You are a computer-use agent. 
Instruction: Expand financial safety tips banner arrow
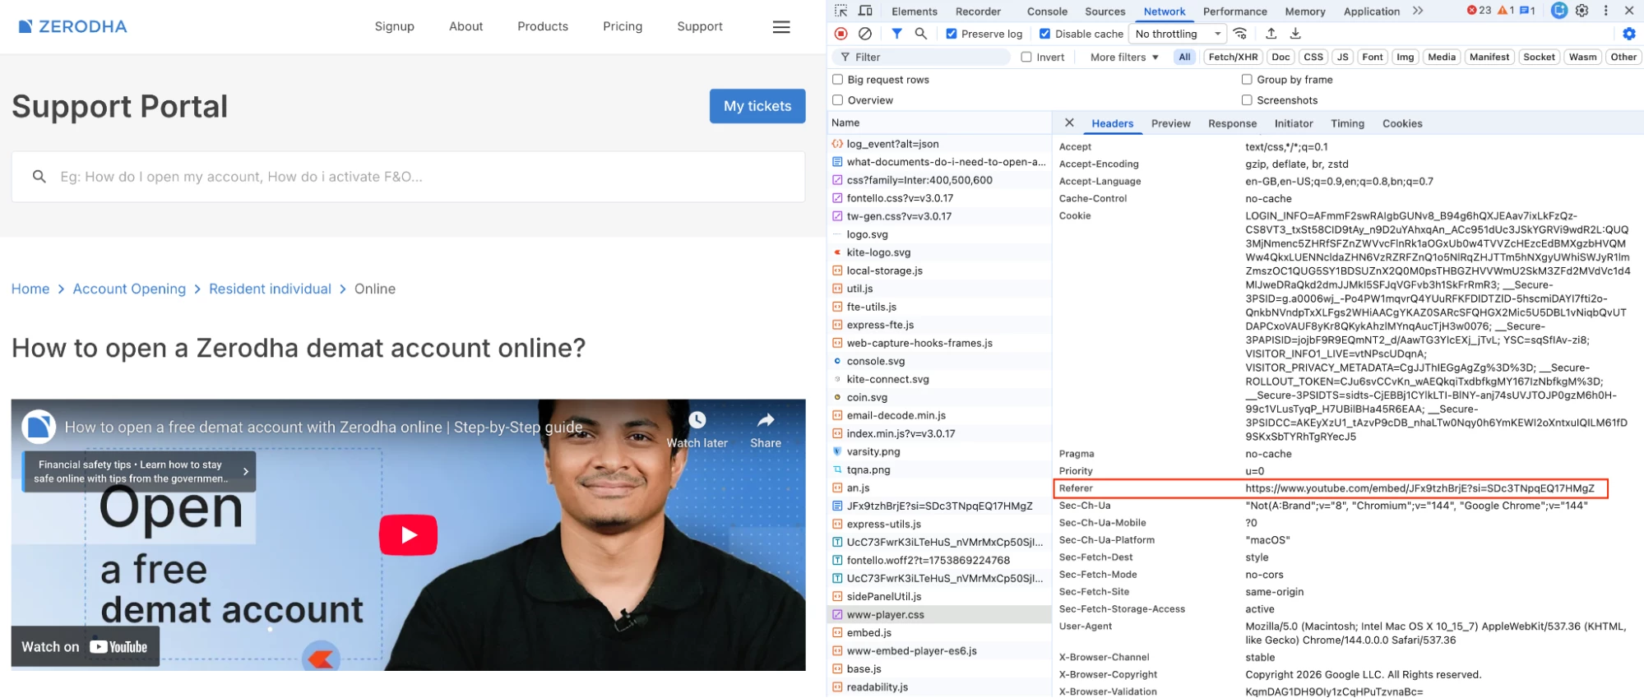point(245,471)
